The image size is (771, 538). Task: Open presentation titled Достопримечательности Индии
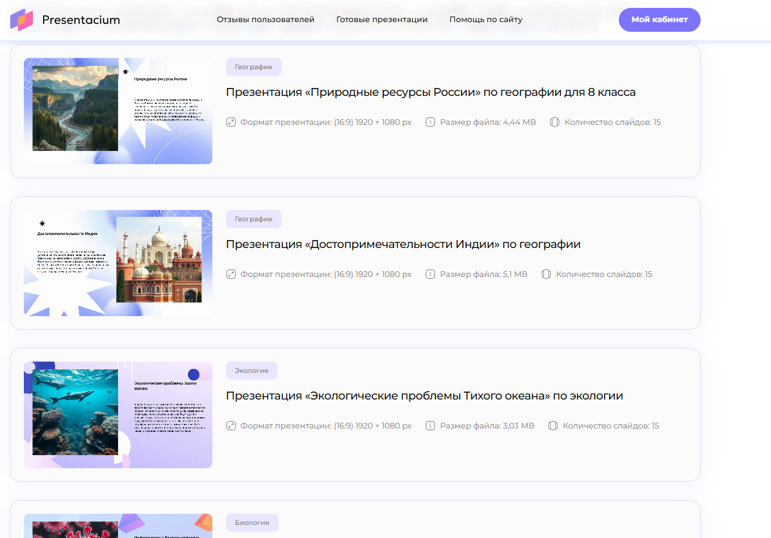click(403, 244)
